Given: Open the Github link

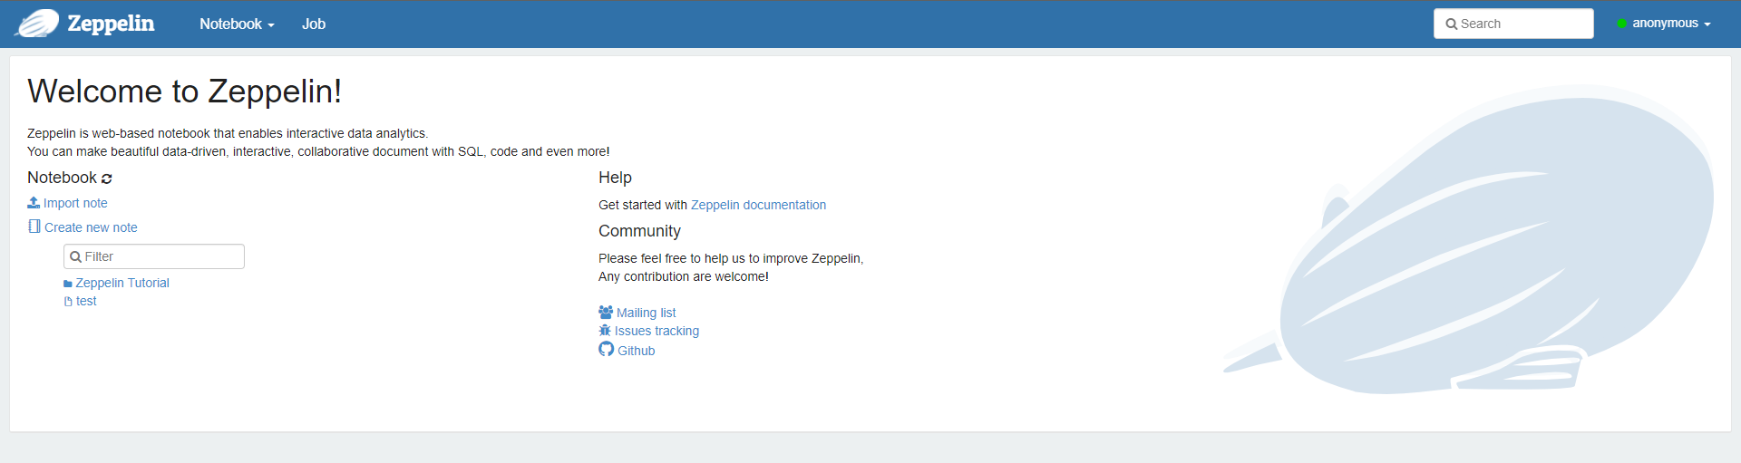Looking at the screenshot, I should tap(636, 351).
